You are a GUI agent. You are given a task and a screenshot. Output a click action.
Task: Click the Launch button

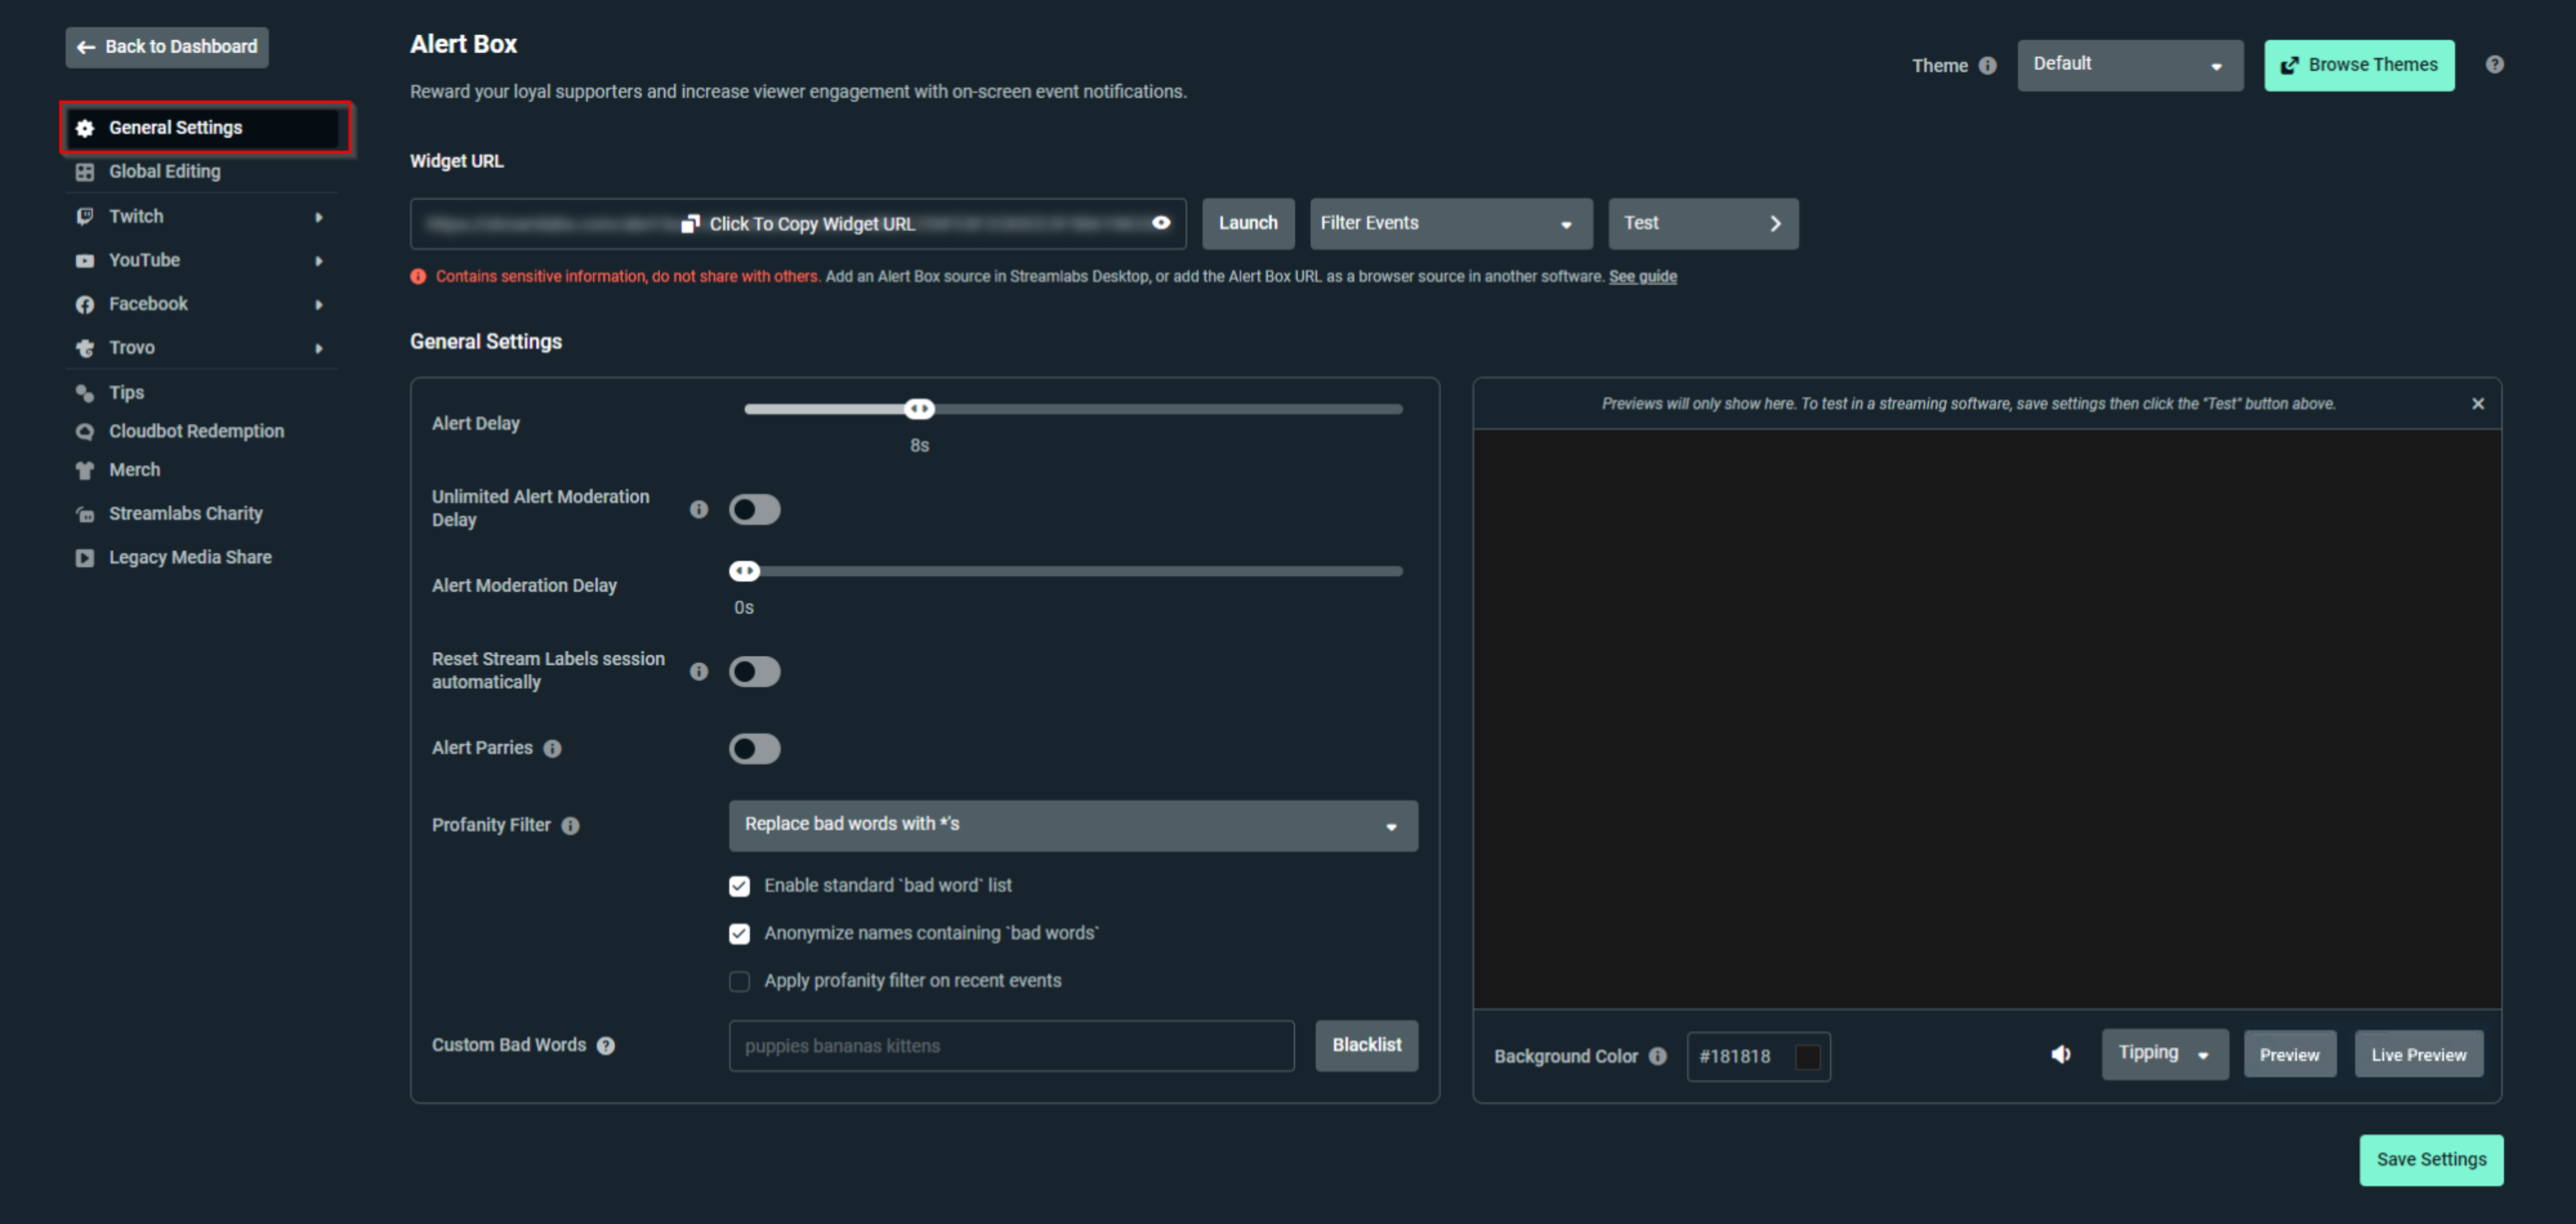[1247, 223]
